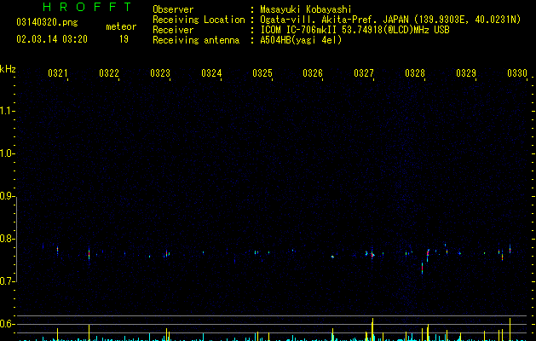The height and width of the screenshot is (341, 536).
Task: Click the meteor echo below the 0322 marker
Action: point(89,254)
